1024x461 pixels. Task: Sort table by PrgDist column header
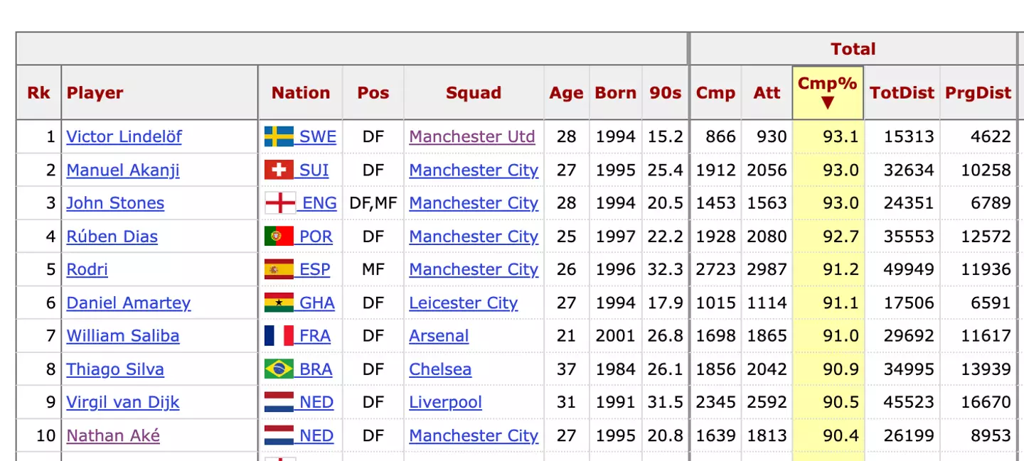(978, 93)
